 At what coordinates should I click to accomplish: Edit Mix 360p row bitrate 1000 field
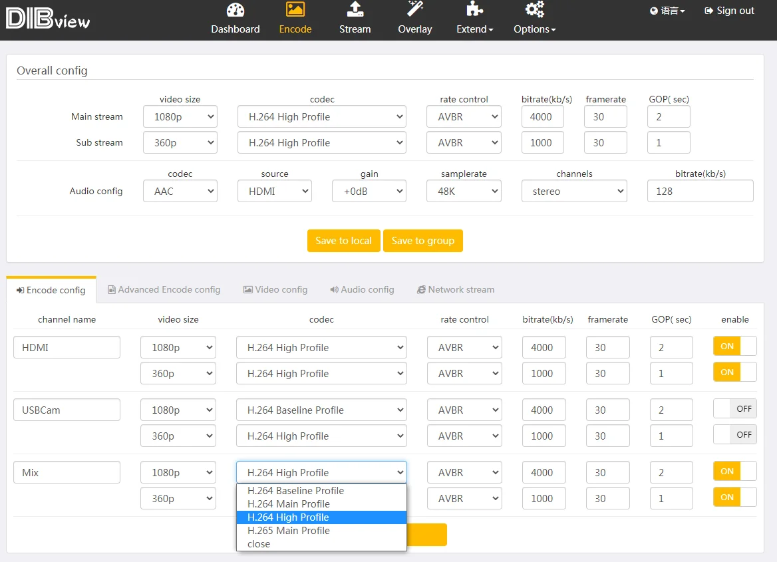pos(544,499)
